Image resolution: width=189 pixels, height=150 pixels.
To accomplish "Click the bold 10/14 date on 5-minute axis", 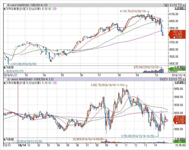I will pyautogui.click(x=22, y=145).
